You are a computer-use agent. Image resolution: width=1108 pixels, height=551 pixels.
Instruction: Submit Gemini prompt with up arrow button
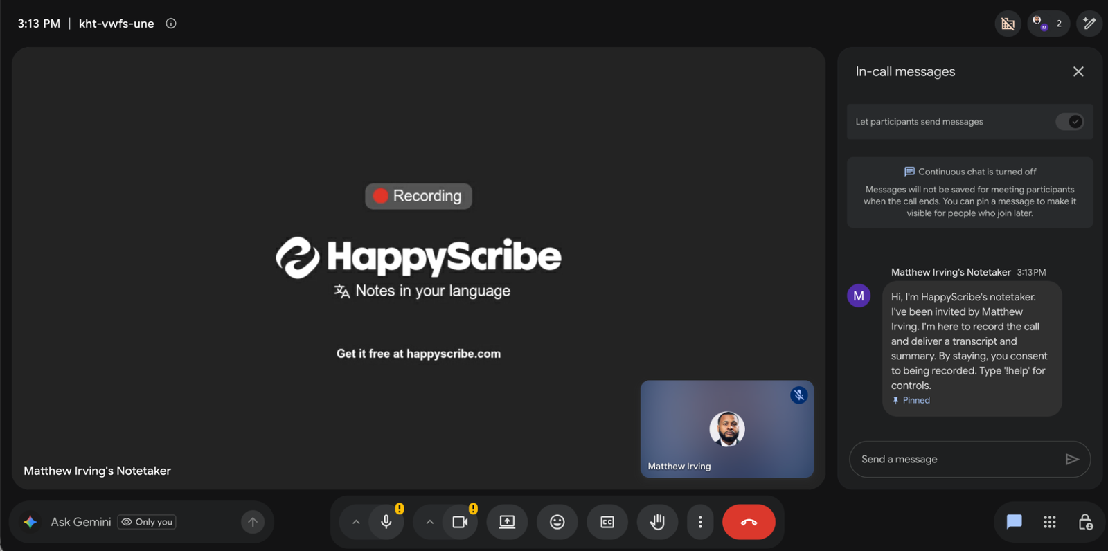point(253,522)
